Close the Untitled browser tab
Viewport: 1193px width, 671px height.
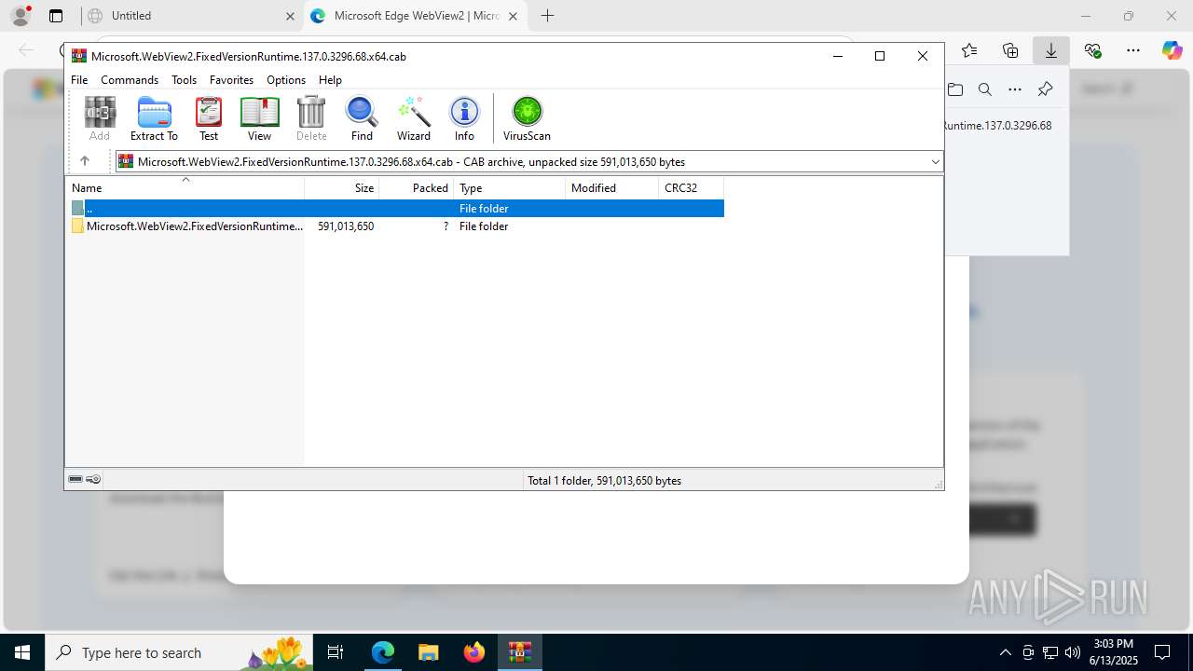(290, 16)
